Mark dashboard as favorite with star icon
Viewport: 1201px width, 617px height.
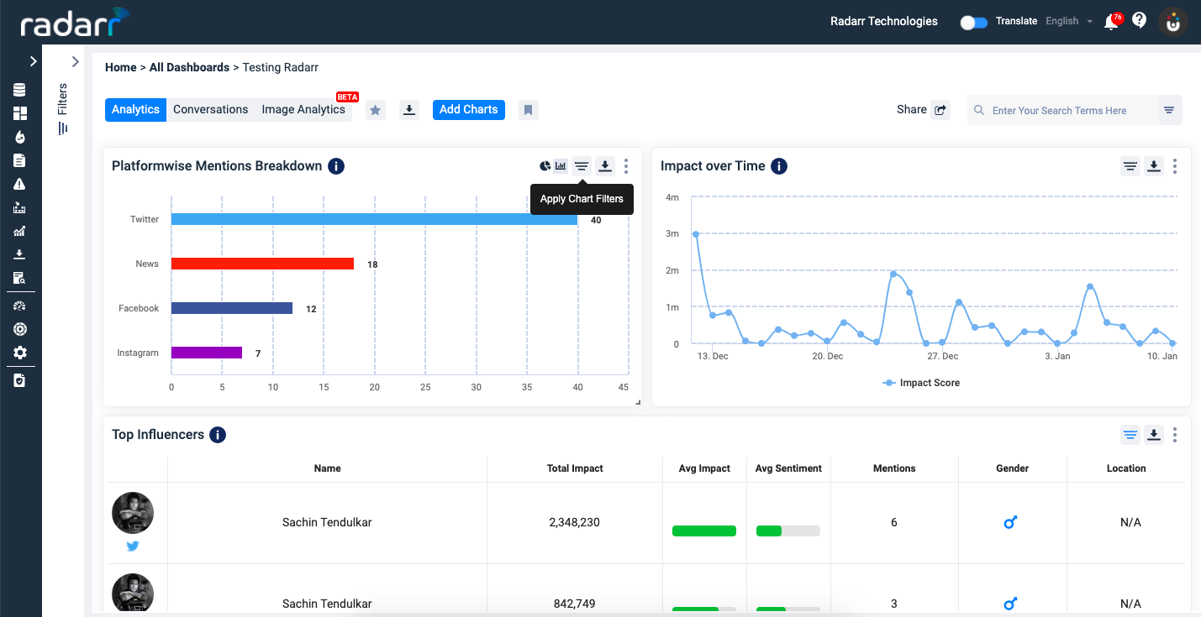coord(376,110)
